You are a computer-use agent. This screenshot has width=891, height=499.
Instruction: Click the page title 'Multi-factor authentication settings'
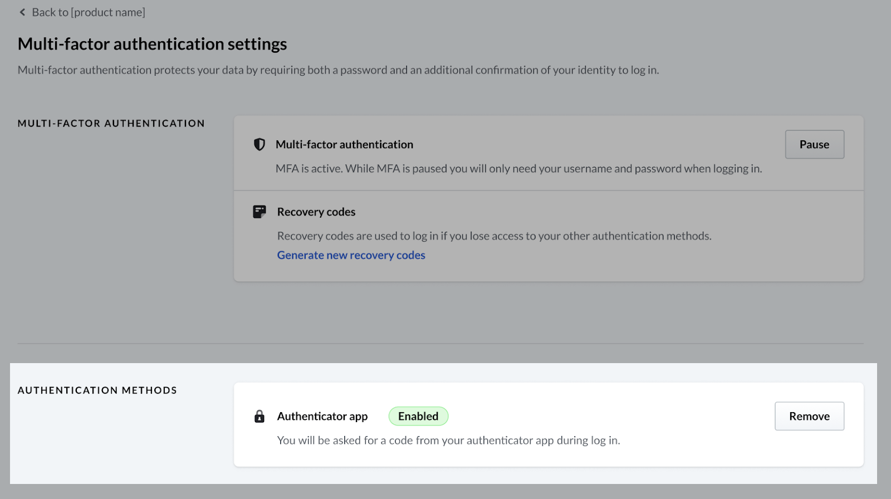(x=152, y=44)
